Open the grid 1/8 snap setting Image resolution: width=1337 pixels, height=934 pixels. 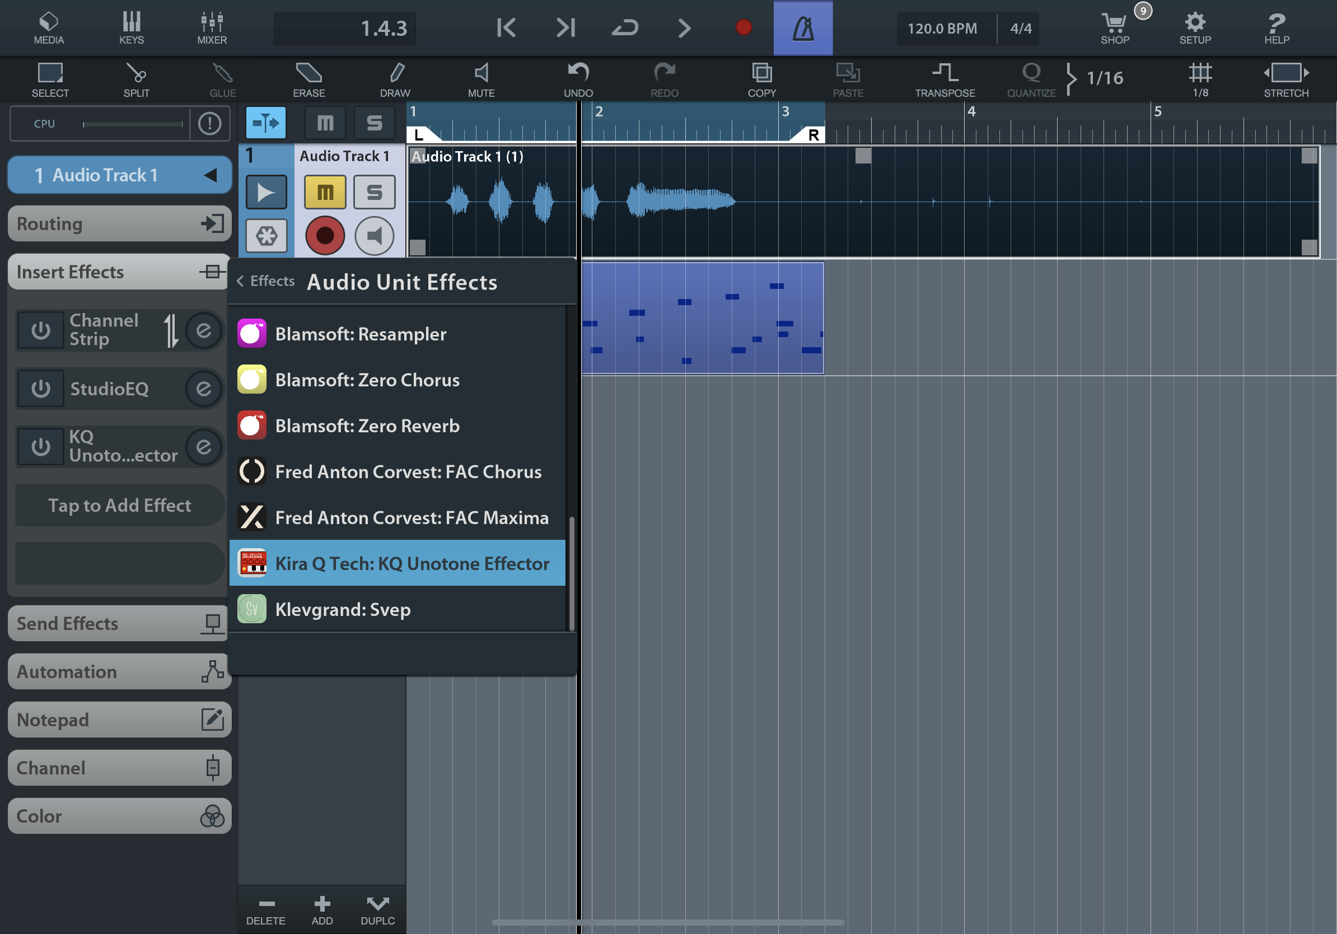tap(1200, 80)
